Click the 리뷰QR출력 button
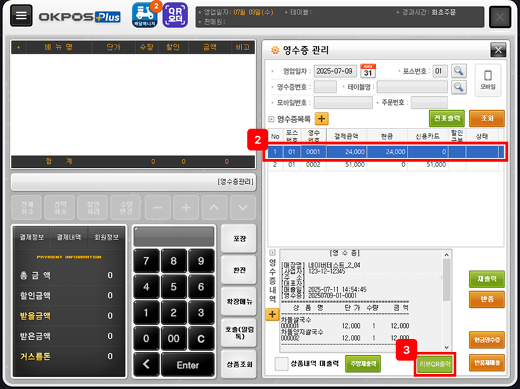The width and height of the screenshot is (520, 389). [434, 364]
